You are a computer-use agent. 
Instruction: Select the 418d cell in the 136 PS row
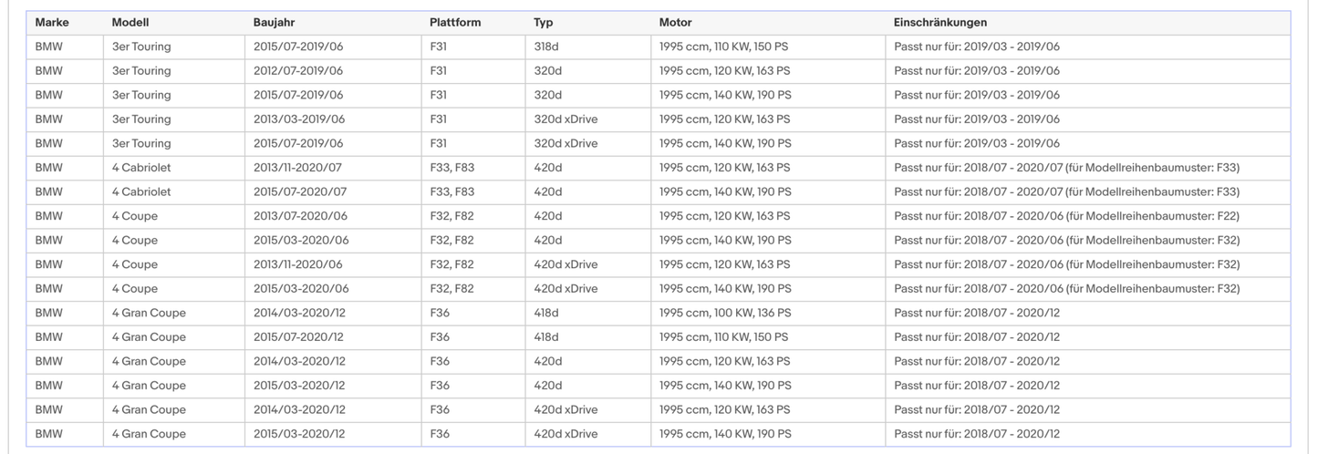click(547, 313)
